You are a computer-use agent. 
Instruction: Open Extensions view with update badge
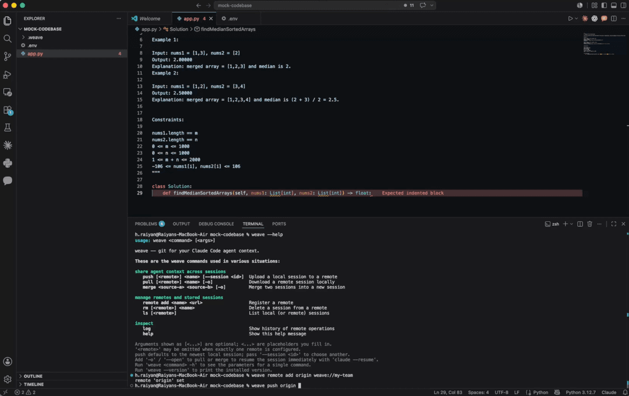(x=8, y=110)
